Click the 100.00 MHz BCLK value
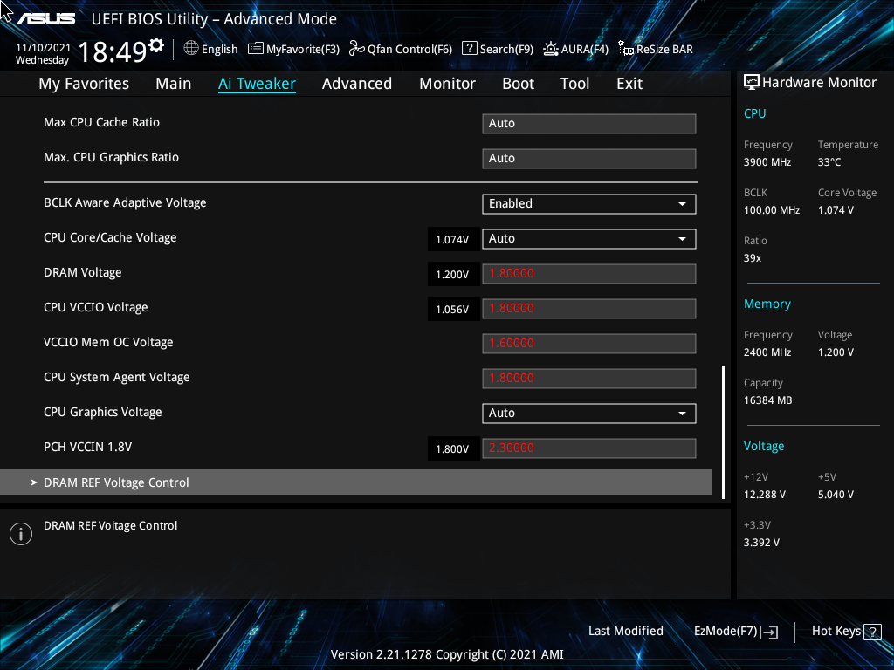 pyautogui.click(x=772, y=210)
